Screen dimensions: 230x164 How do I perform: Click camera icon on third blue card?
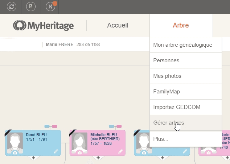tap(144, 153)
